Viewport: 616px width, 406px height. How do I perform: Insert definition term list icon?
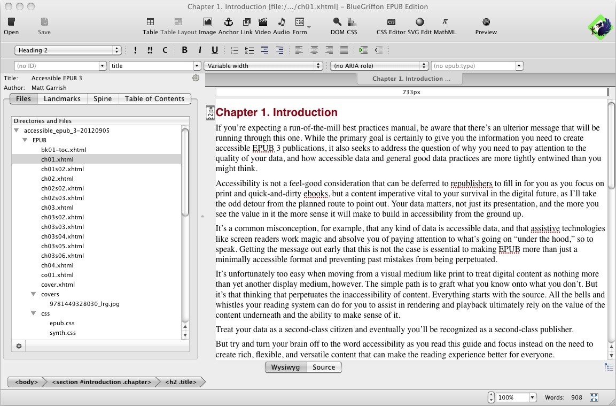pos(264,50)
